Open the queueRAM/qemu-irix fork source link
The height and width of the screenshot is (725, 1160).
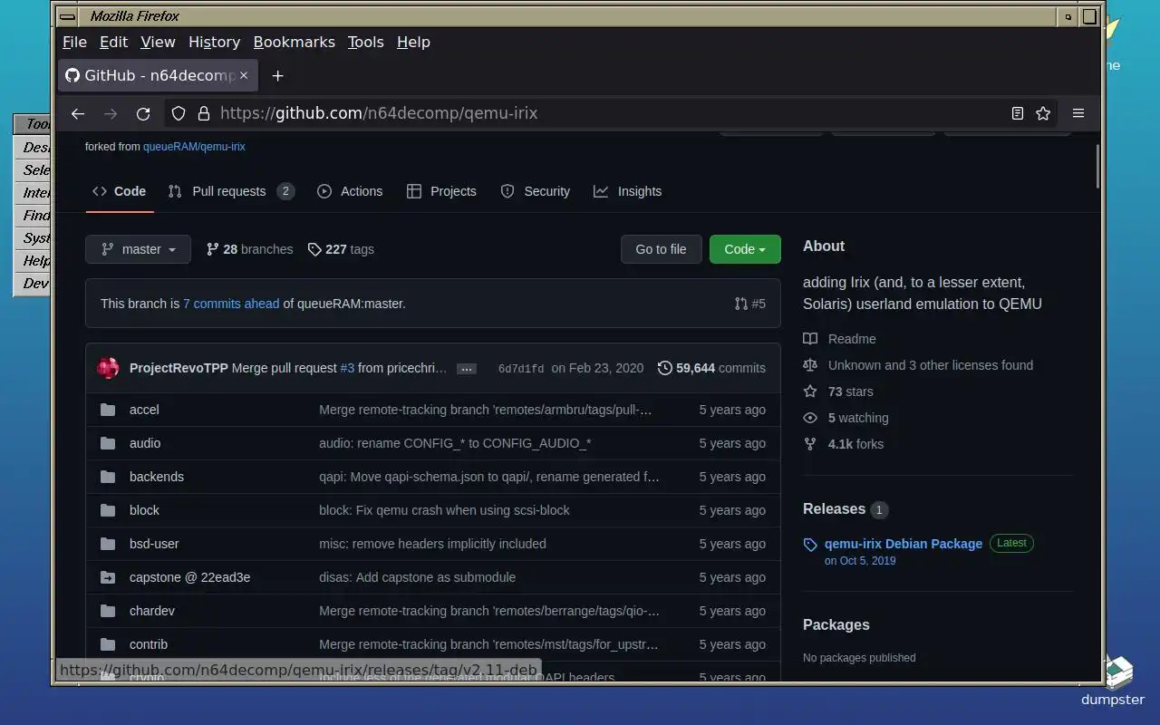tap(194, 146)
